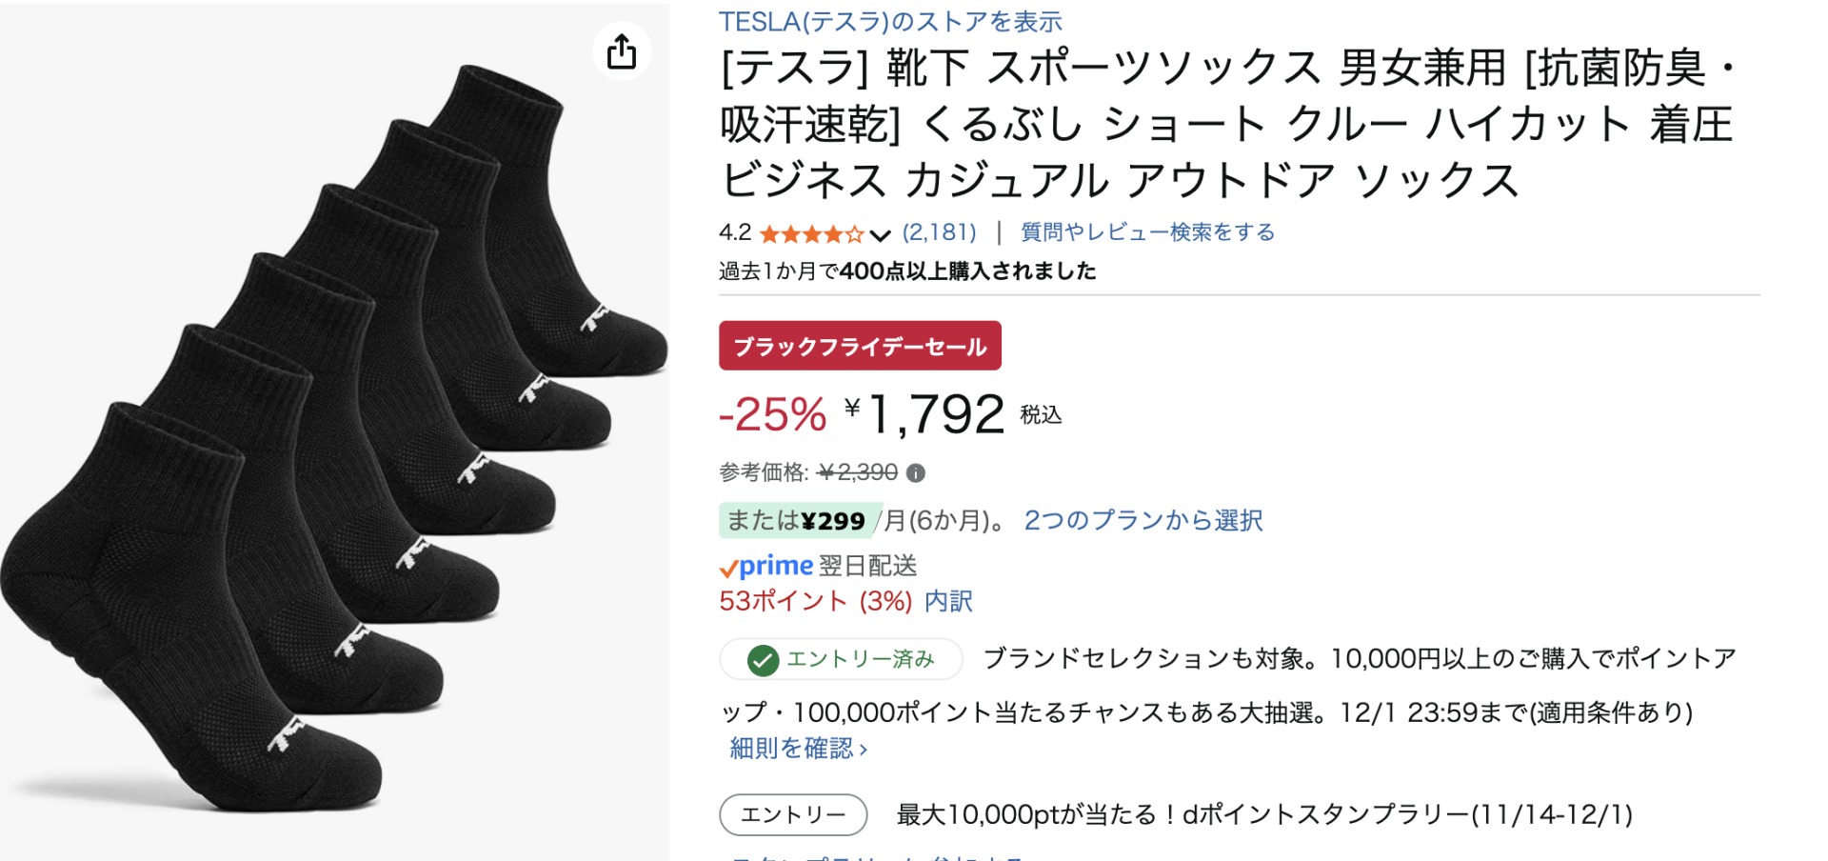Click the black socks product image
This screenshot has width=1828, height=861.
tap(333, 438)
